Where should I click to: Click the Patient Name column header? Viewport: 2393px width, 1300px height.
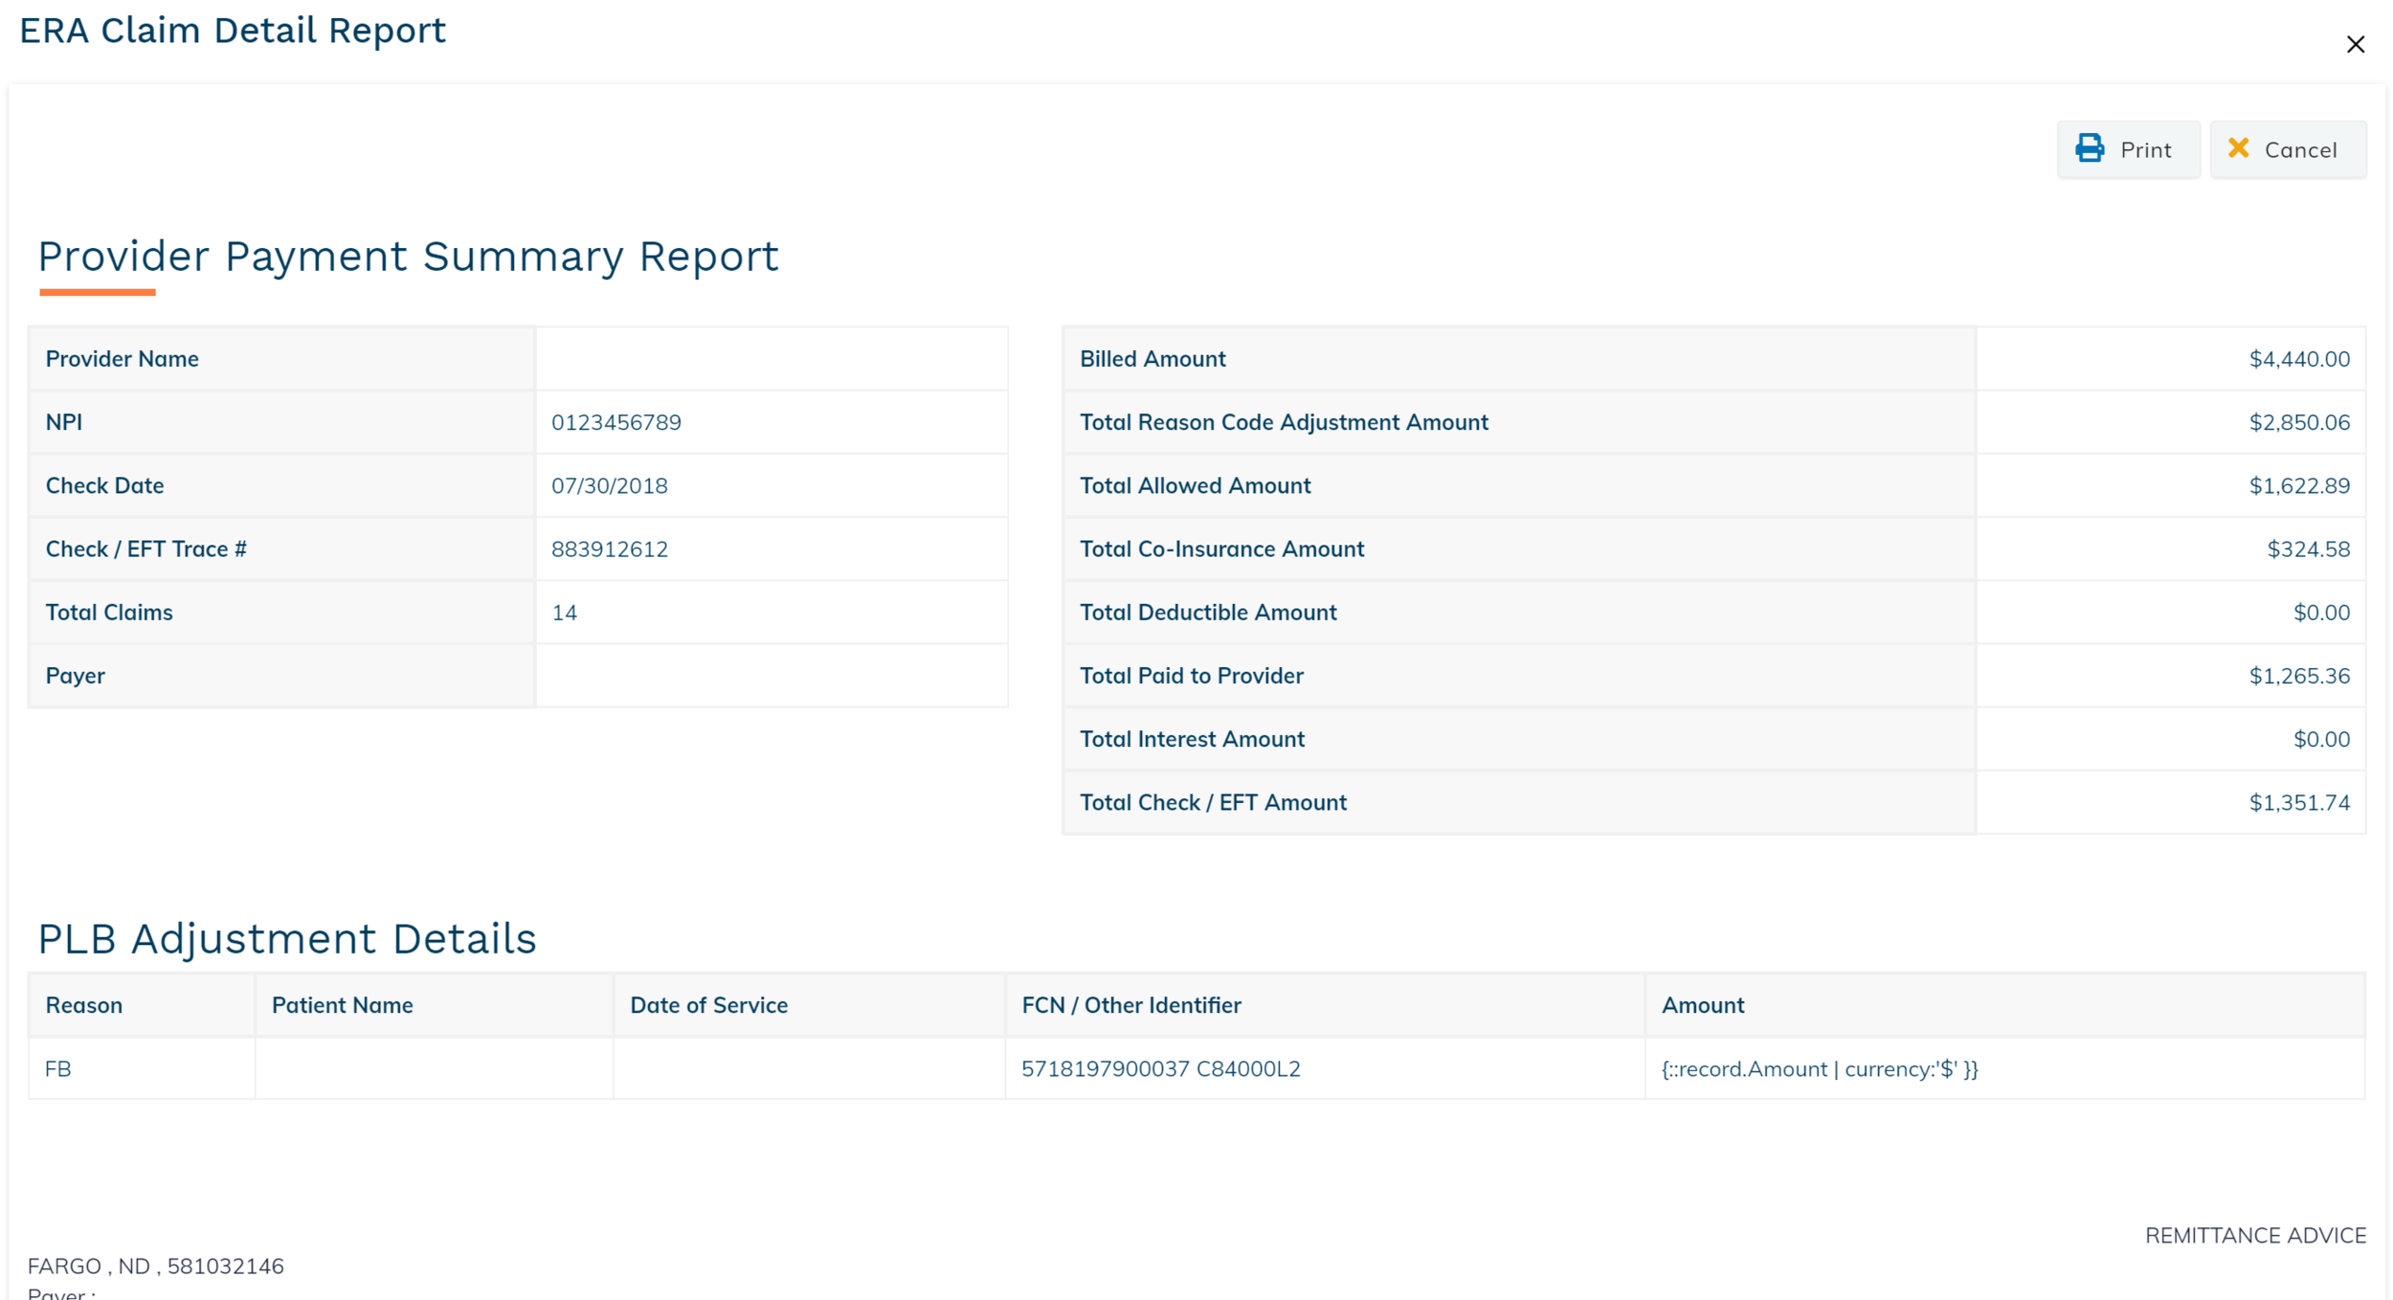coord(342,1005)
